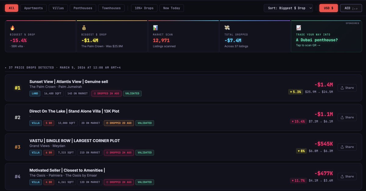The height and width of the screenshot is (191, 366).
Task: Click Grand Views · Meydan location text
Action: point(47,146)
